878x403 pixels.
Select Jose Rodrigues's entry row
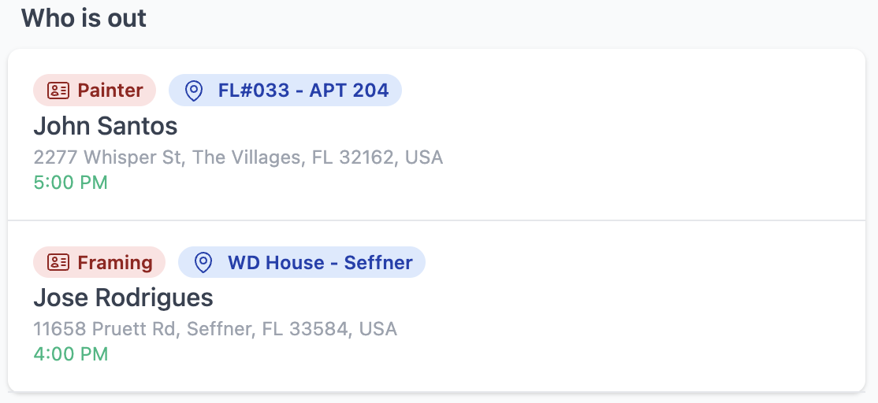[x=437, y=306]
